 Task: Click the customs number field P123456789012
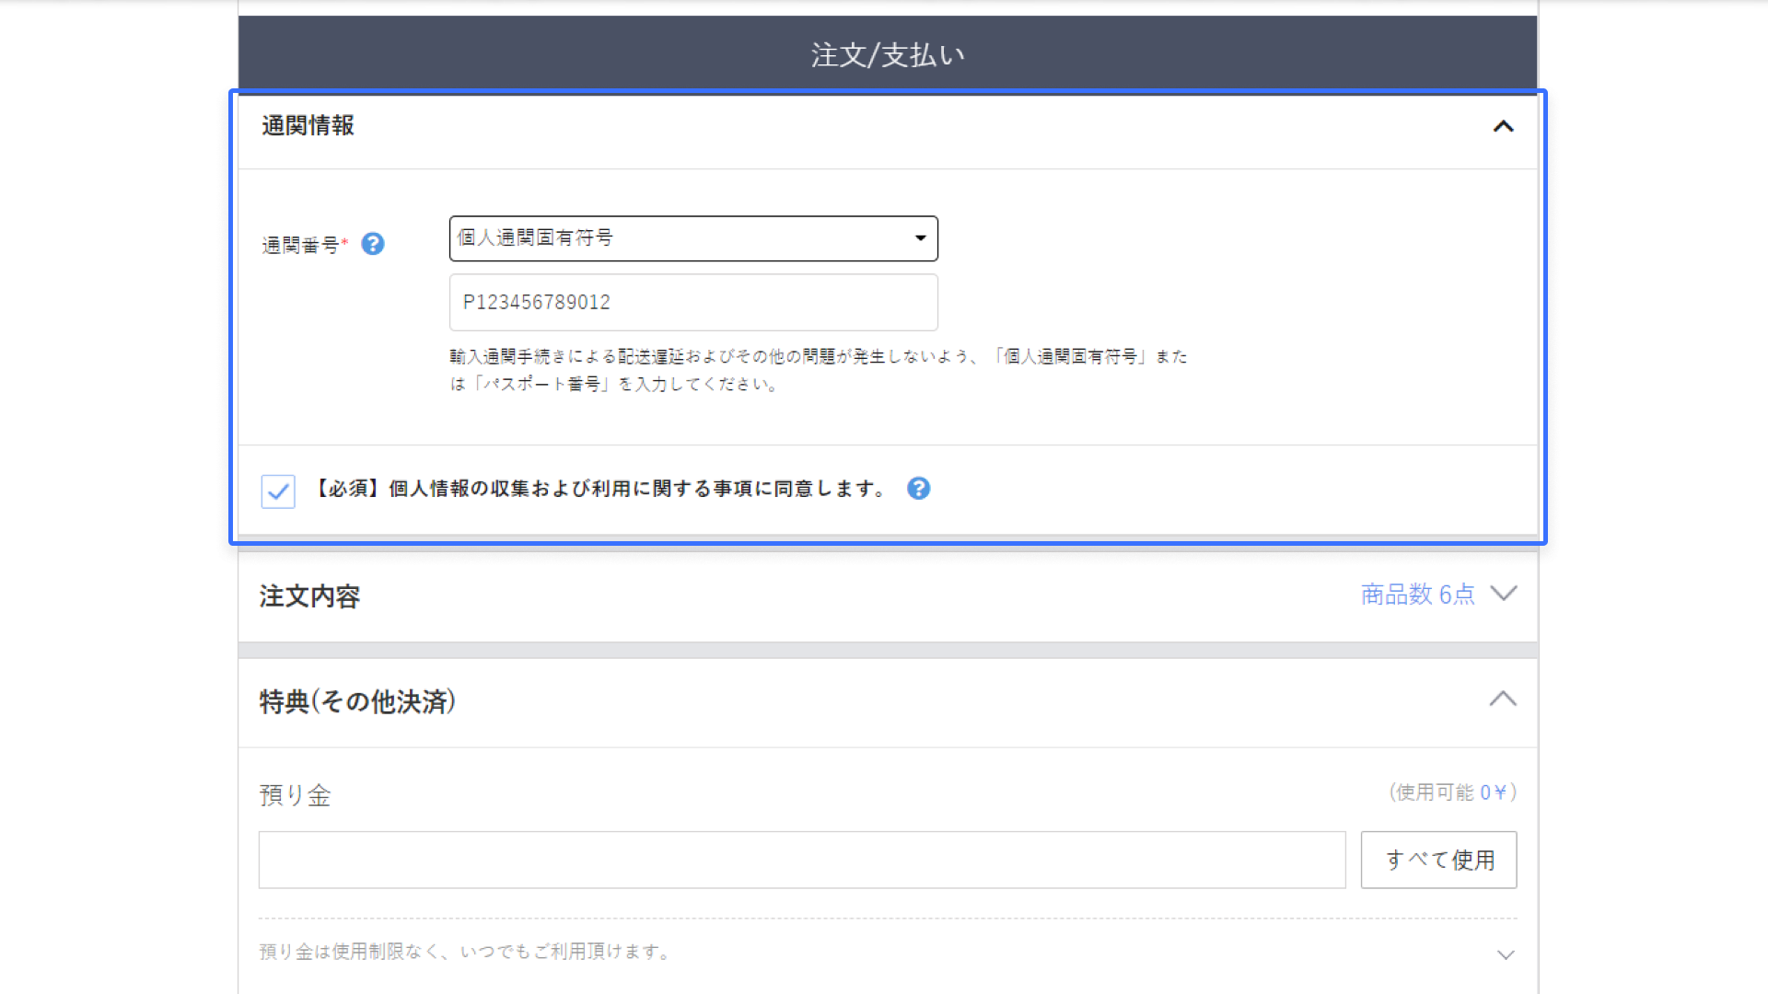tap(693, 303)
